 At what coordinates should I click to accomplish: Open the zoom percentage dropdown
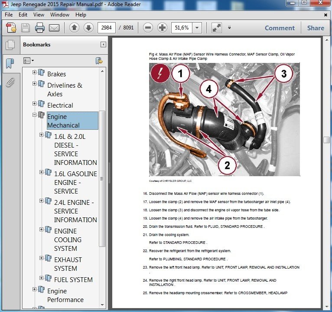click(197, 28)
